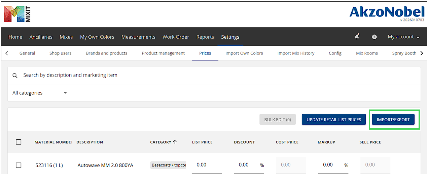Click the Basecoats / topcoats category tag
428x176 pixels.
tap(168, 165)
